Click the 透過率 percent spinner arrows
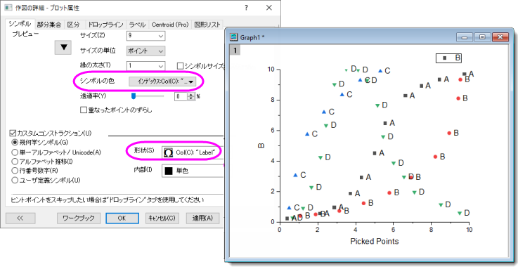 click(x=192, y=96)
